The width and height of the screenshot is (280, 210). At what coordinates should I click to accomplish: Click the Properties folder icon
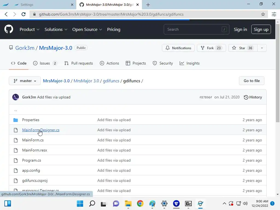pos(16,120)
